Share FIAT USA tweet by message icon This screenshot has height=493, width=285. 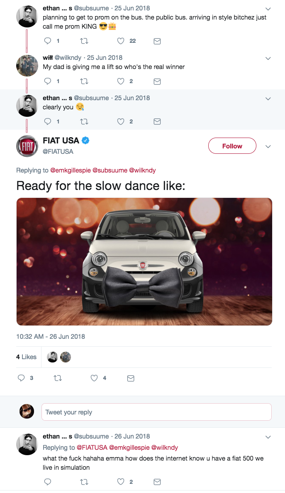(x=131, y=378)
